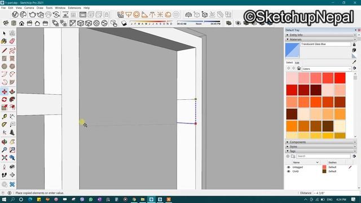361x203 pixels.
Task: Click the materials home (In Model) icon
Action: click(299, 68)
